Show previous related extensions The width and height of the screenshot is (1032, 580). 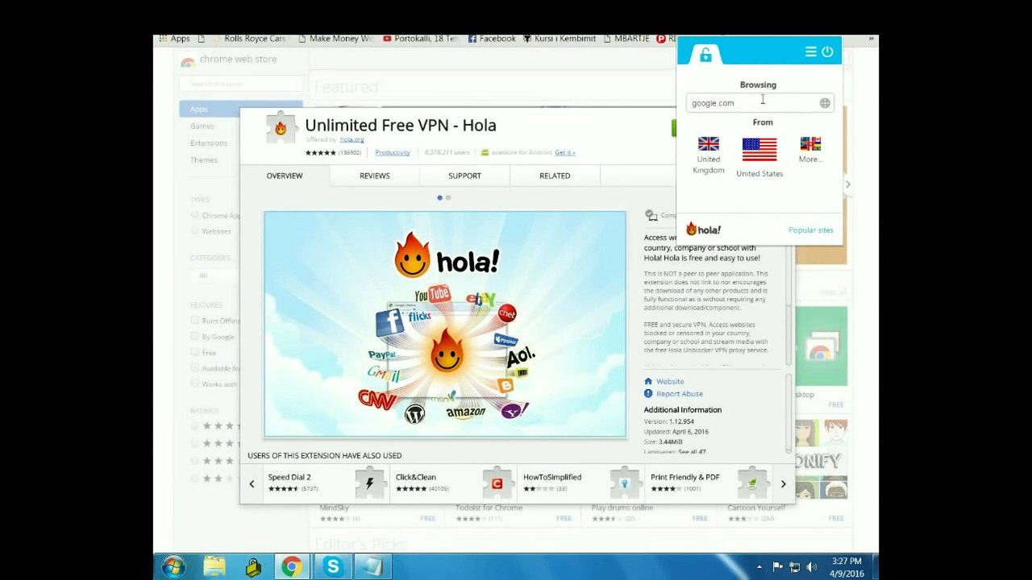click(x=252, y=484)
